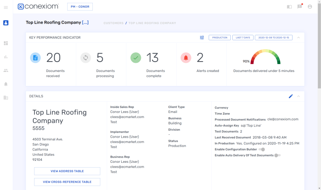The height and width of the screenshot is (190, 321).
Task: Click the 5 Documents processing count
Action: pos(100,58)
